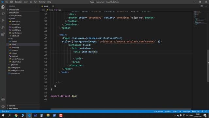Open the View menu

coord(25,2)
